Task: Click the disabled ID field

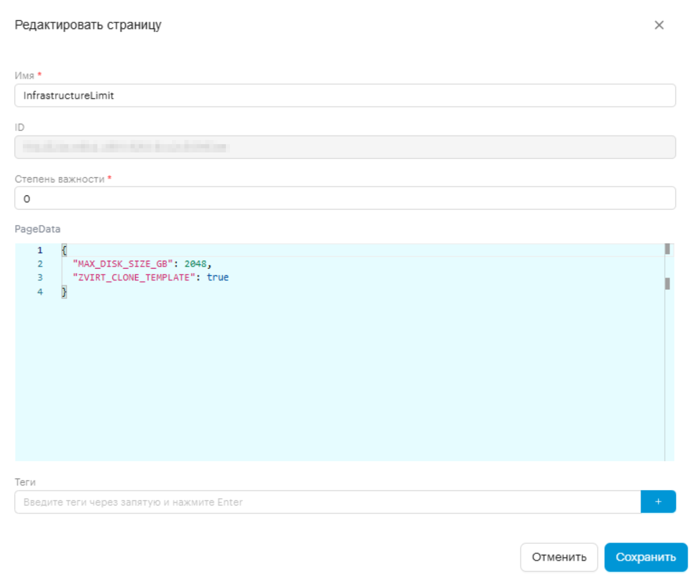Action: click(x=345, y=147)
